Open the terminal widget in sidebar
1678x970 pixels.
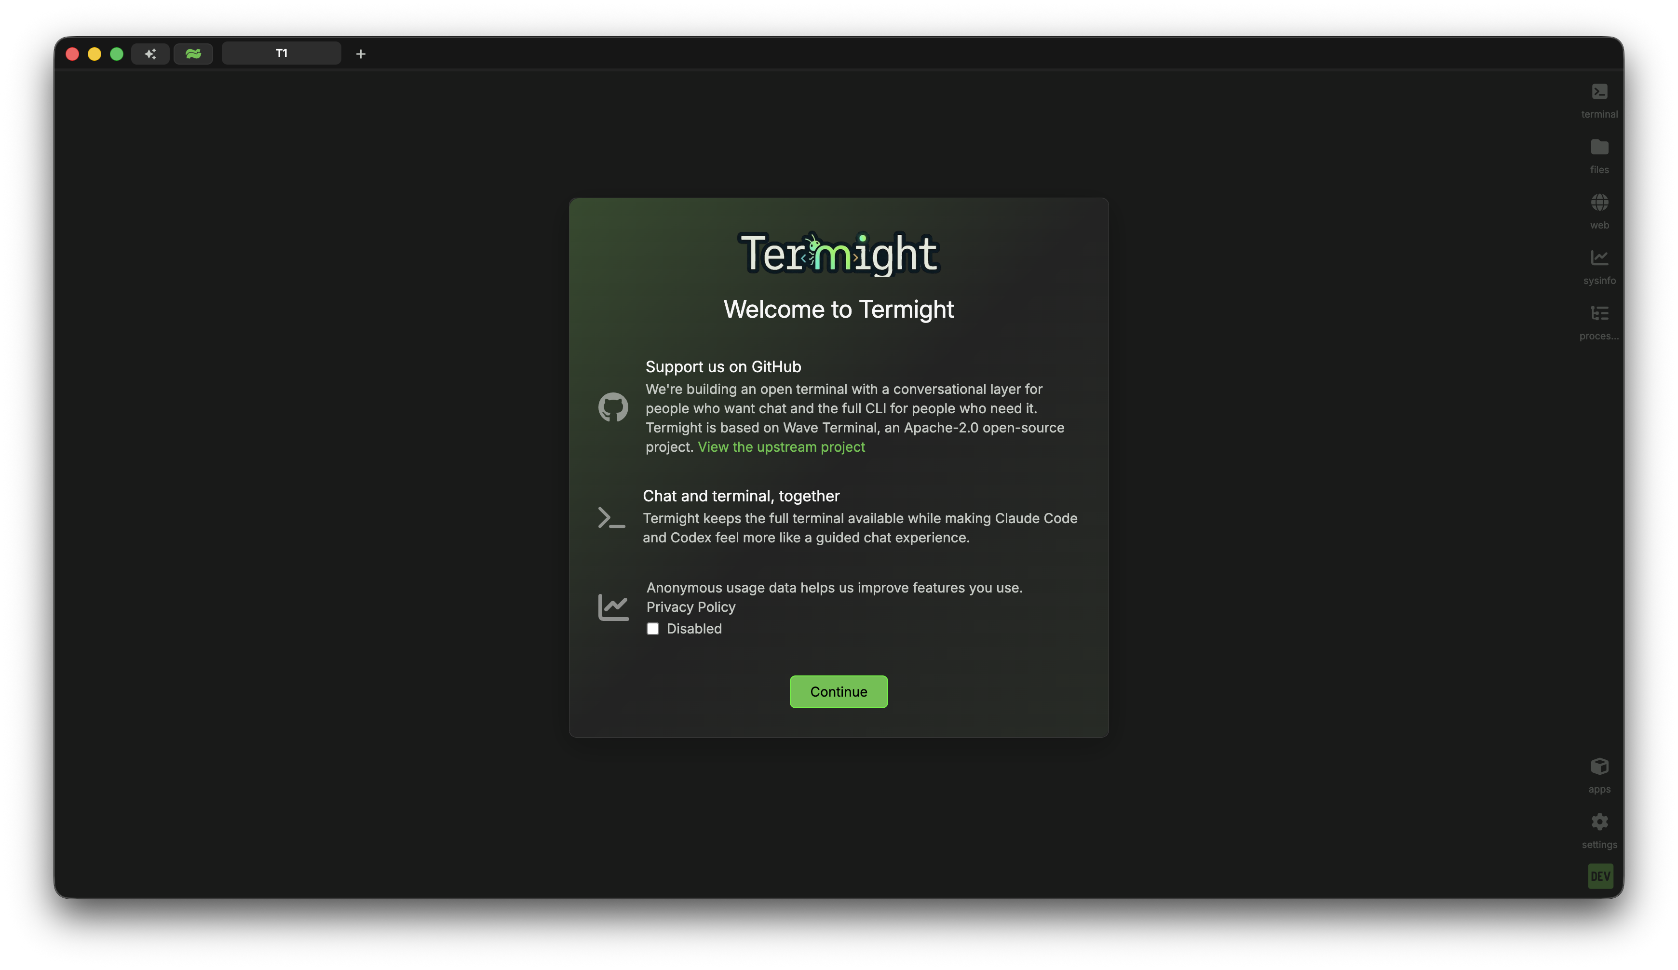tap(1599, 101)
